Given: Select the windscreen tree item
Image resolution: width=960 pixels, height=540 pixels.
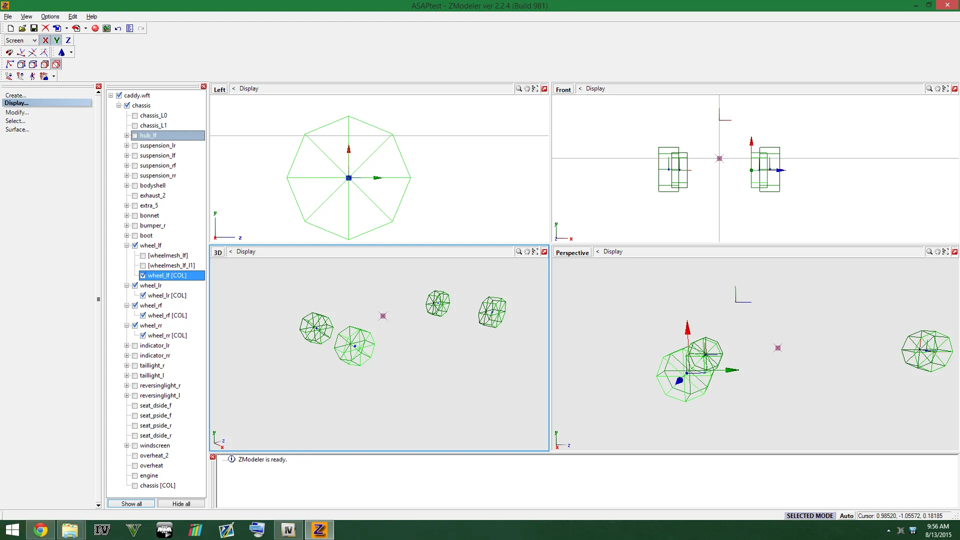Looking at the screenshot, I should [155, 445].
